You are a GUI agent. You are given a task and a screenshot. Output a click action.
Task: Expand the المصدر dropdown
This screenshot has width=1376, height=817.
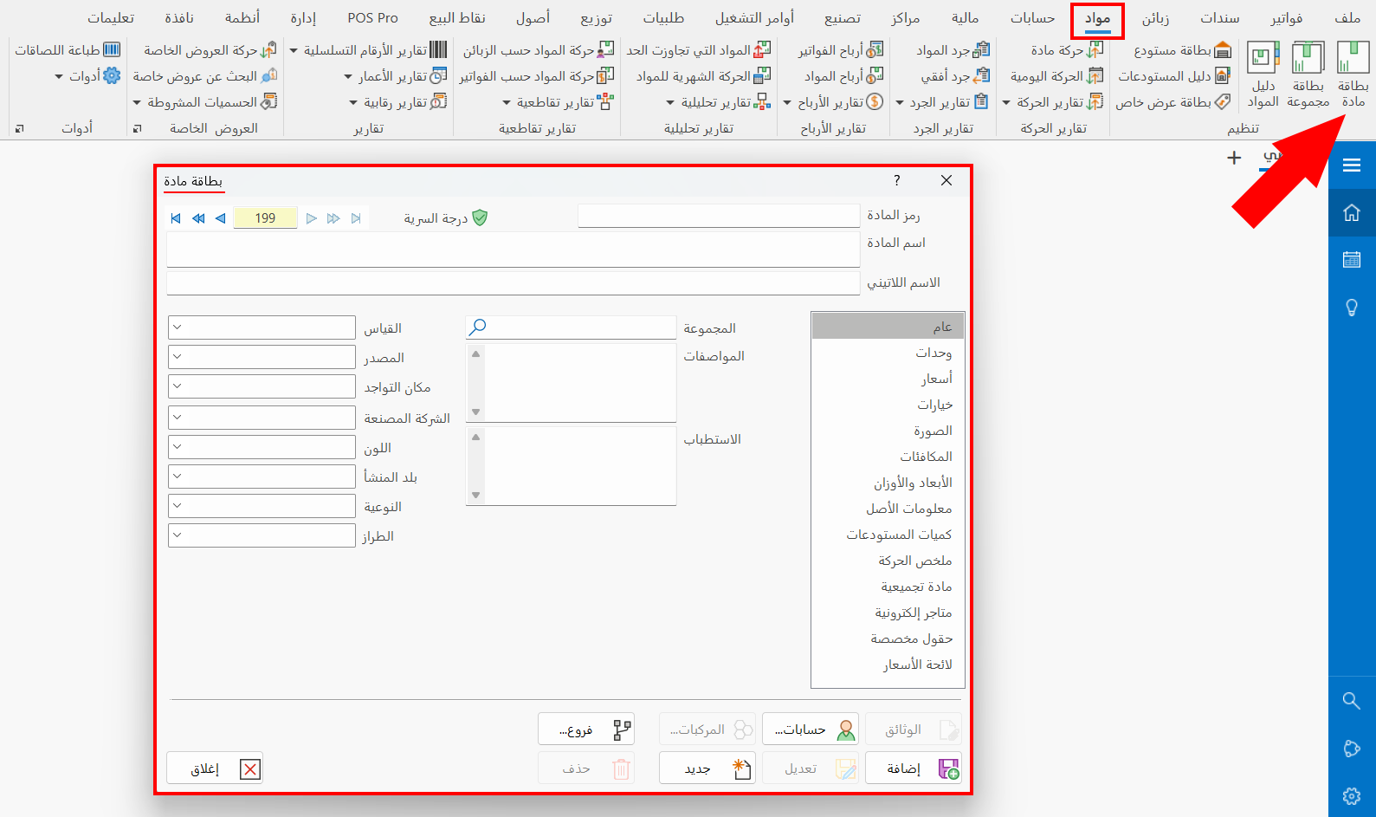pyautogui.click(x=177, y=357)
